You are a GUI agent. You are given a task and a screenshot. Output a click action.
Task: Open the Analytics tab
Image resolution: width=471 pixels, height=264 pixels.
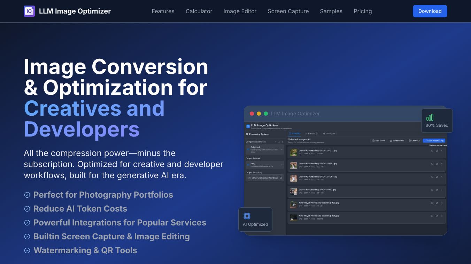point(329,133)
